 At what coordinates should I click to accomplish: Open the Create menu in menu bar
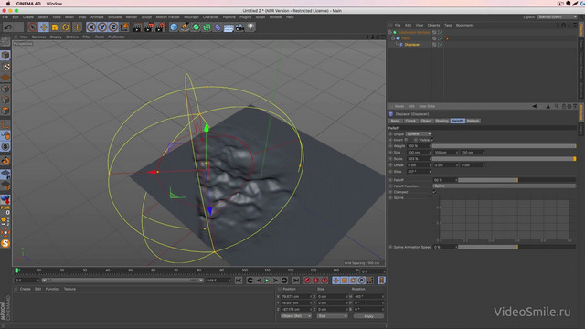point(28,17)
